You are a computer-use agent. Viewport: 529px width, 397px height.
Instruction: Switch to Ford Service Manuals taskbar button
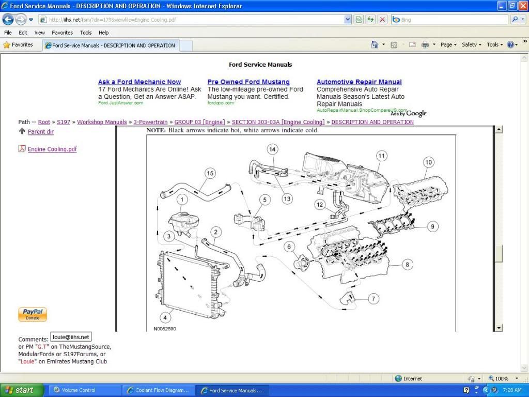pyautogui.click(x=232, y=390)
